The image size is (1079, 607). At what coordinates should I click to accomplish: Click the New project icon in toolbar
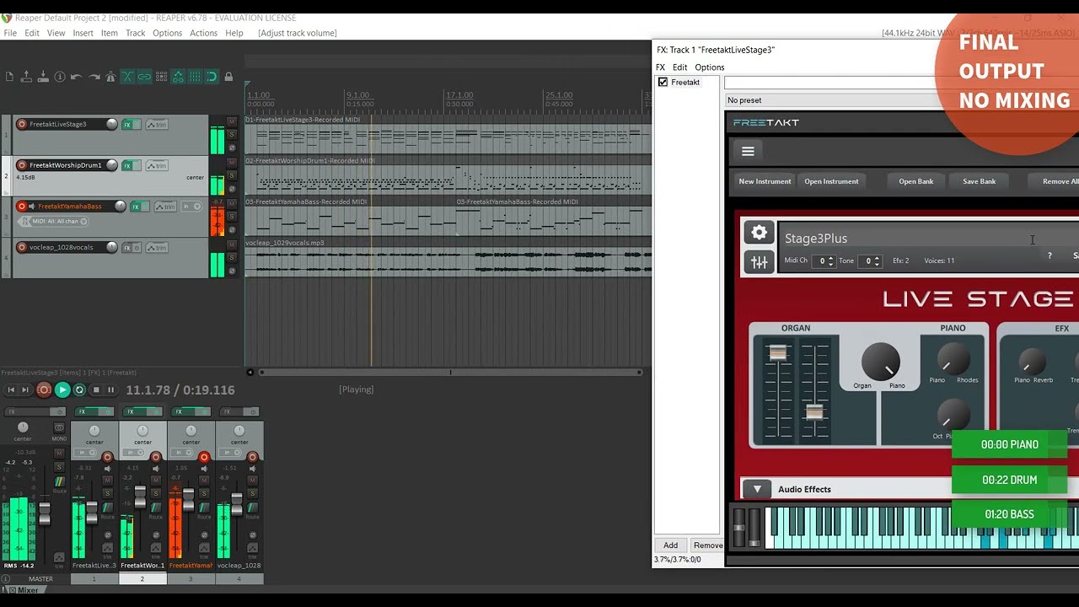pos(9,77)
